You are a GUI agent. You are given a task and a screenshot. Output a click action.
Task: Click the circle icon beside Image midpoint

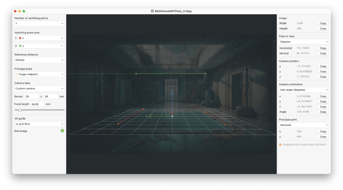(x=17, y=74)
